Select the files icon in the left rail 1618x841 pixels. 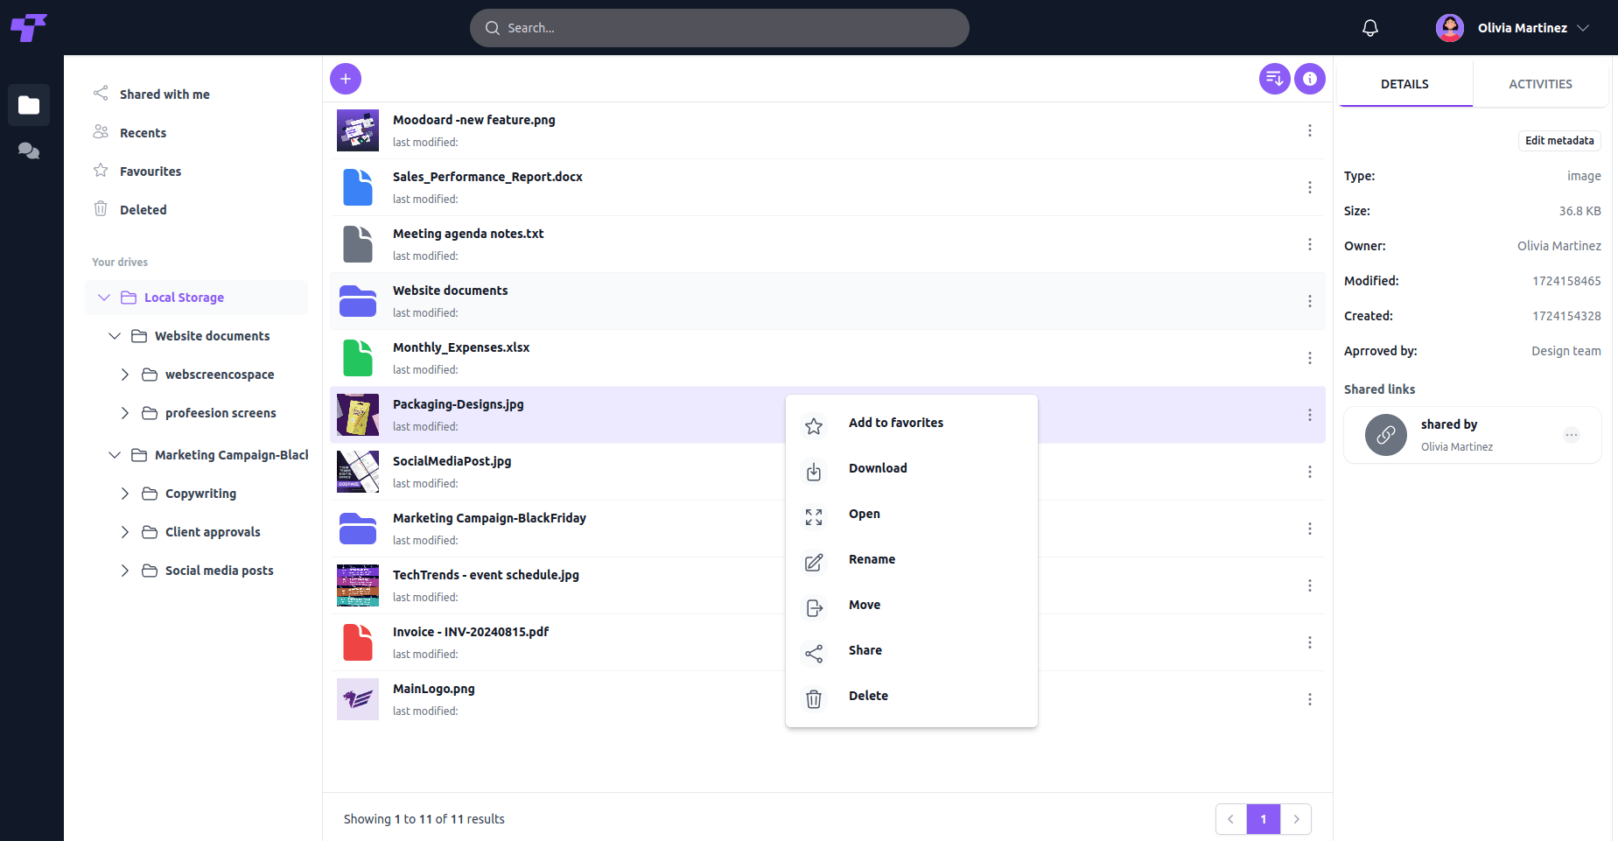click(29, 105)
